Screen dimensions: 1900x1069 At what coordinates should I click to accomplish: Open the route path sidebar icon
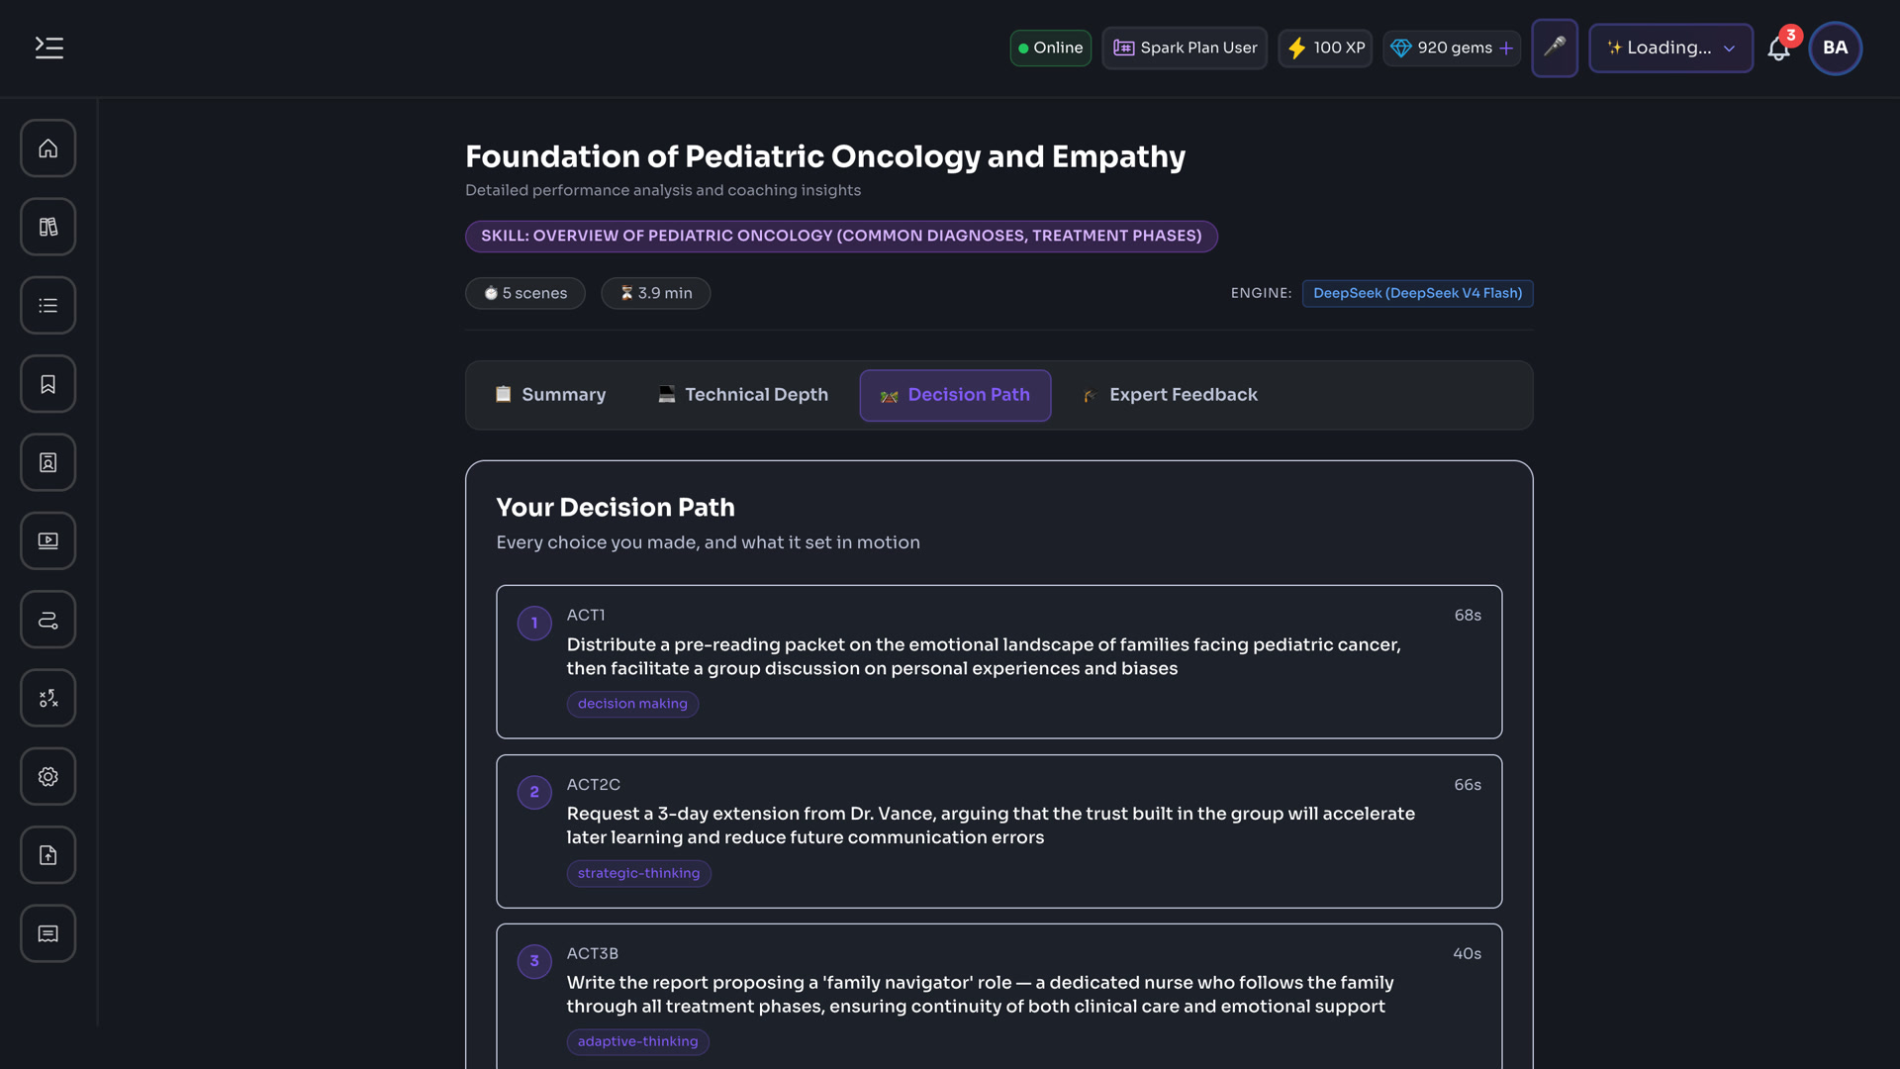[x=47, y=620]
